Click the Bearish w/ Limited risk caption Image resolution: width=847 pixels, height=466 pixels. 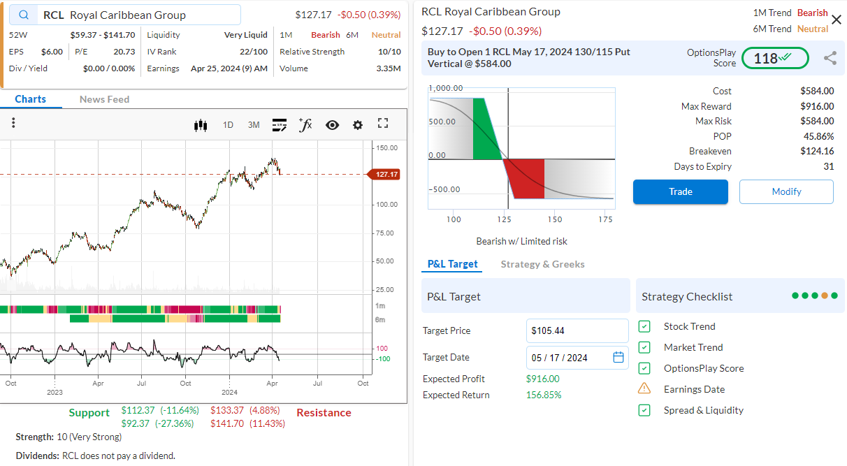(x=521, y=241)
